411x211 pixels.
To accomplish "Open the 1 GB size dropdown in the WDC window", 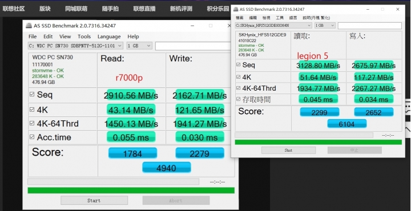I will coord(139,46).
